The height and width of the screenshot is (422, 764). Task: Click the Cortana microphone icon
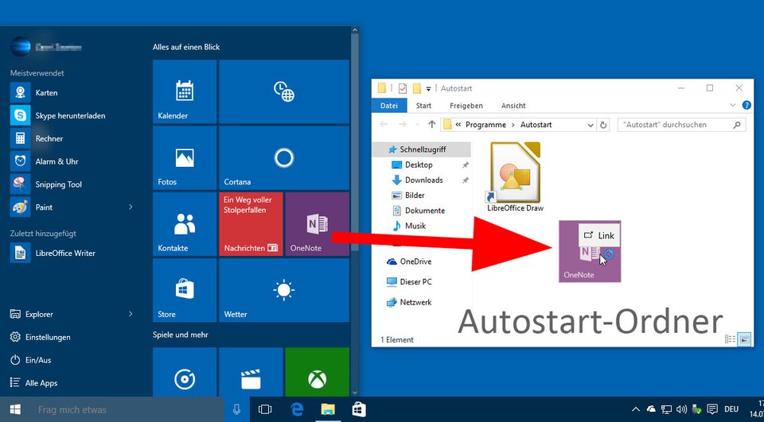(x=237, y=409)
